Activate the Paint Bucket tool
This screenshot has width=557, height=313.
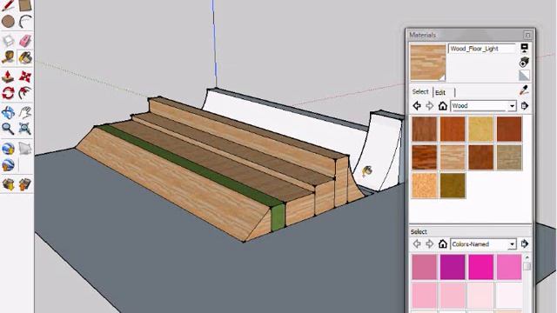point(25,57)
